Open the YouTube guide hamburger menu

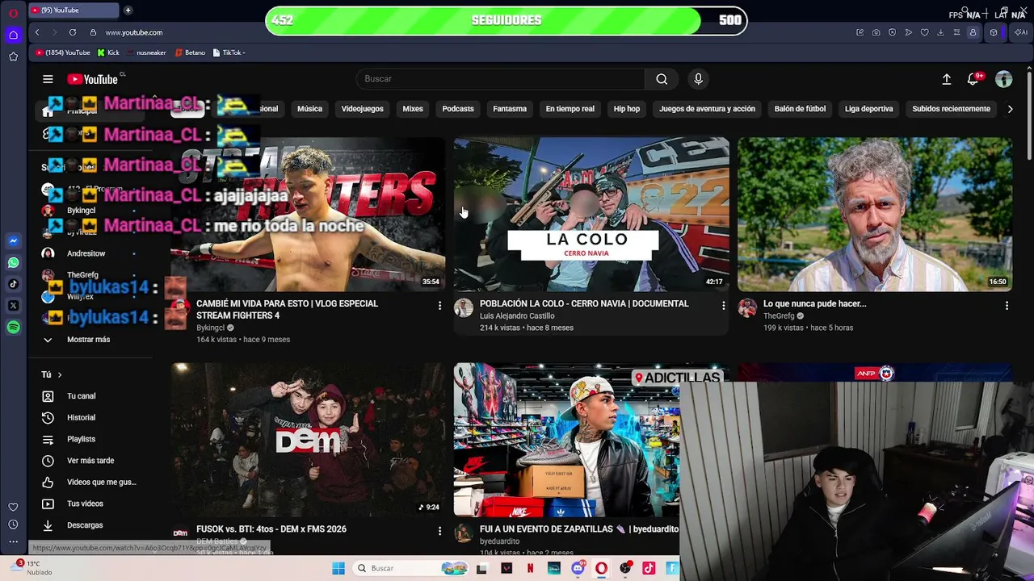[x=48, y=79]
